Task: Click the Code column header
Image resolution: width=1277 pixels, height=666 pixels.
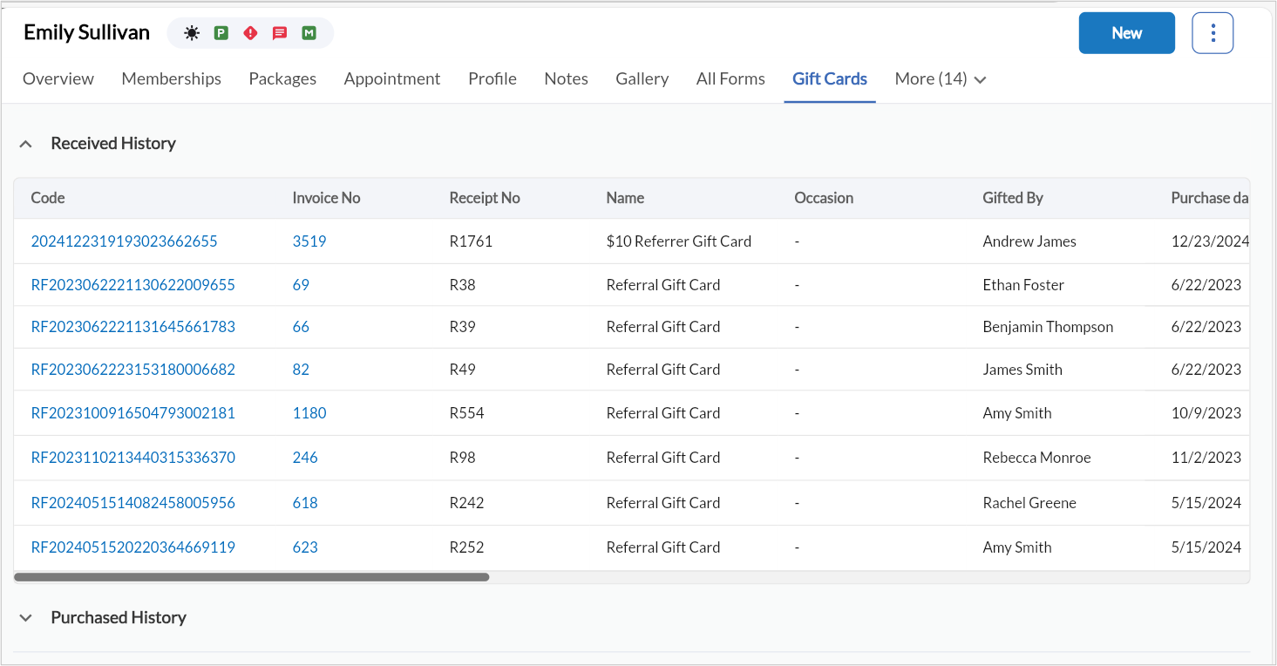Action: click(48, 198)
